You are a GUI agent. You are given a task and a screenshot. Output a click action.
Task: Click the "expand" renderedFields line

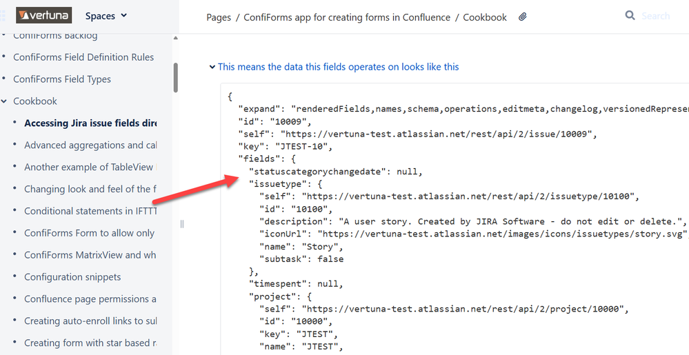click(463, 109)
